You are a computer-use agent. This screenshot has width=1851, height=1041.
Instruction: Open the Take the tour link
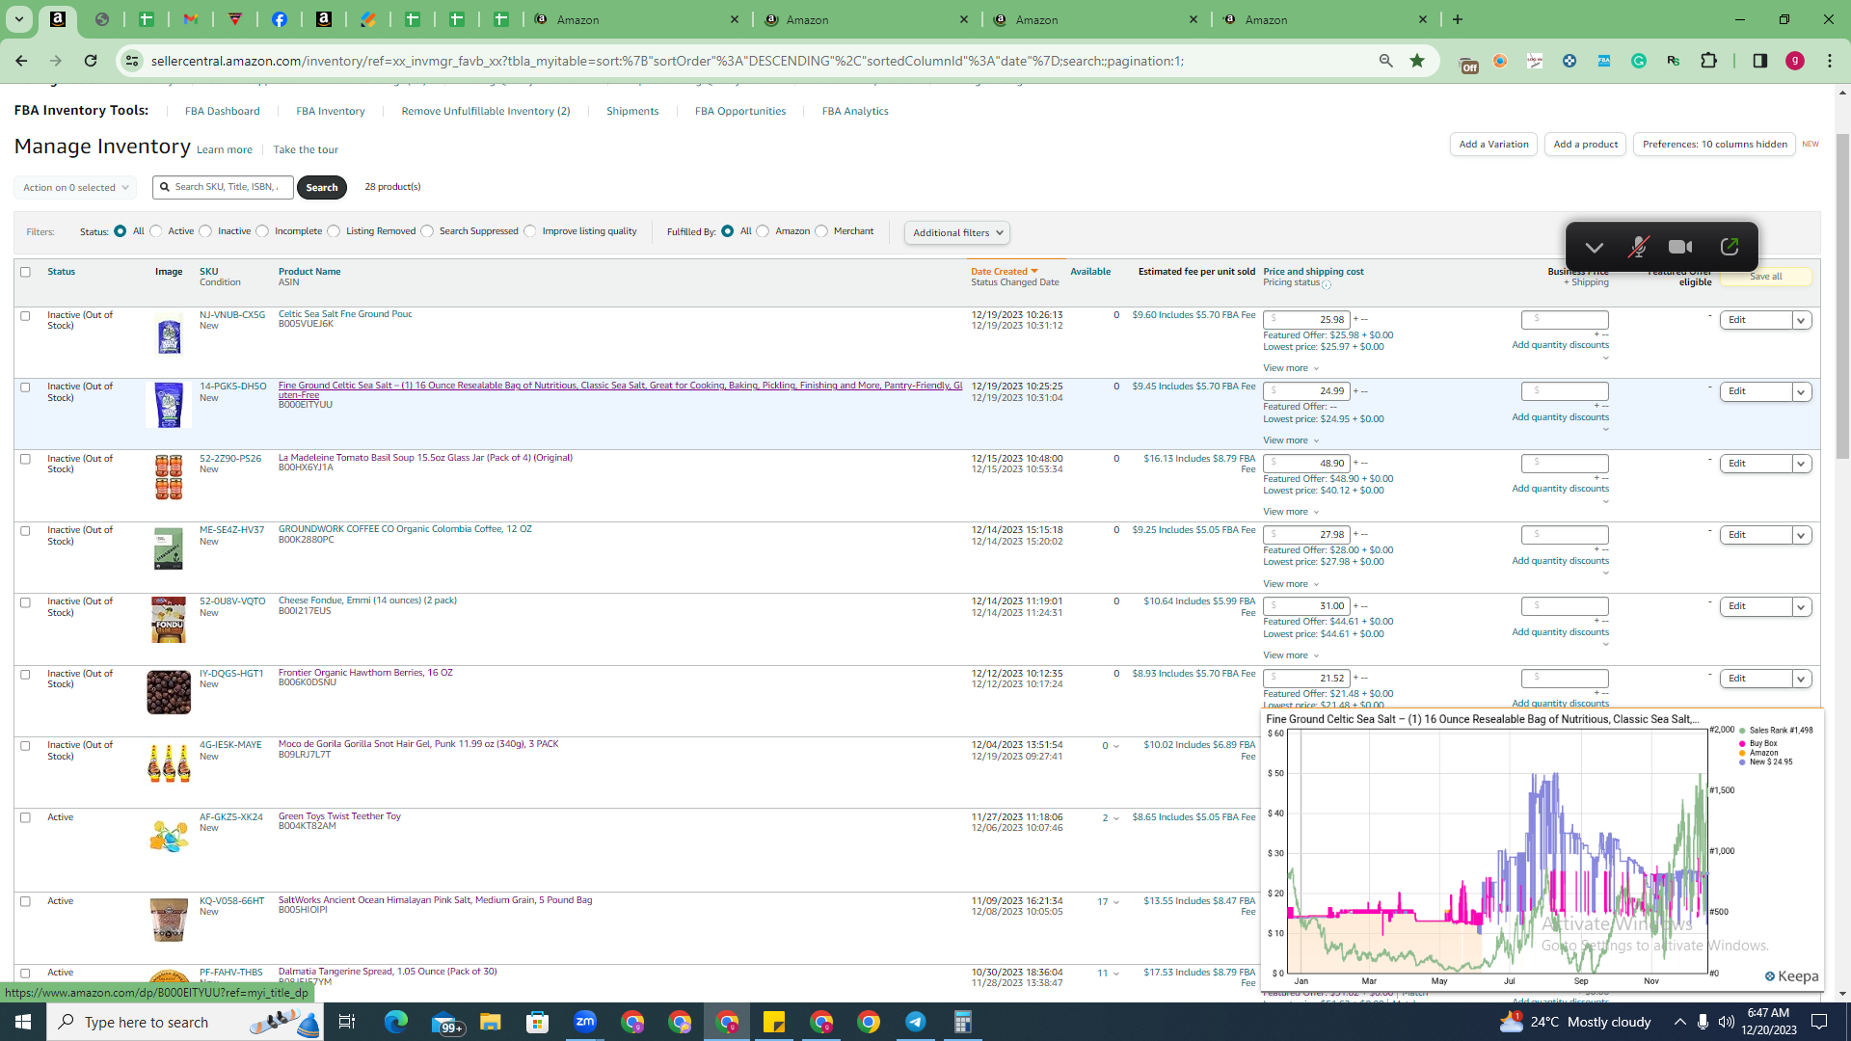coord(306,150)
